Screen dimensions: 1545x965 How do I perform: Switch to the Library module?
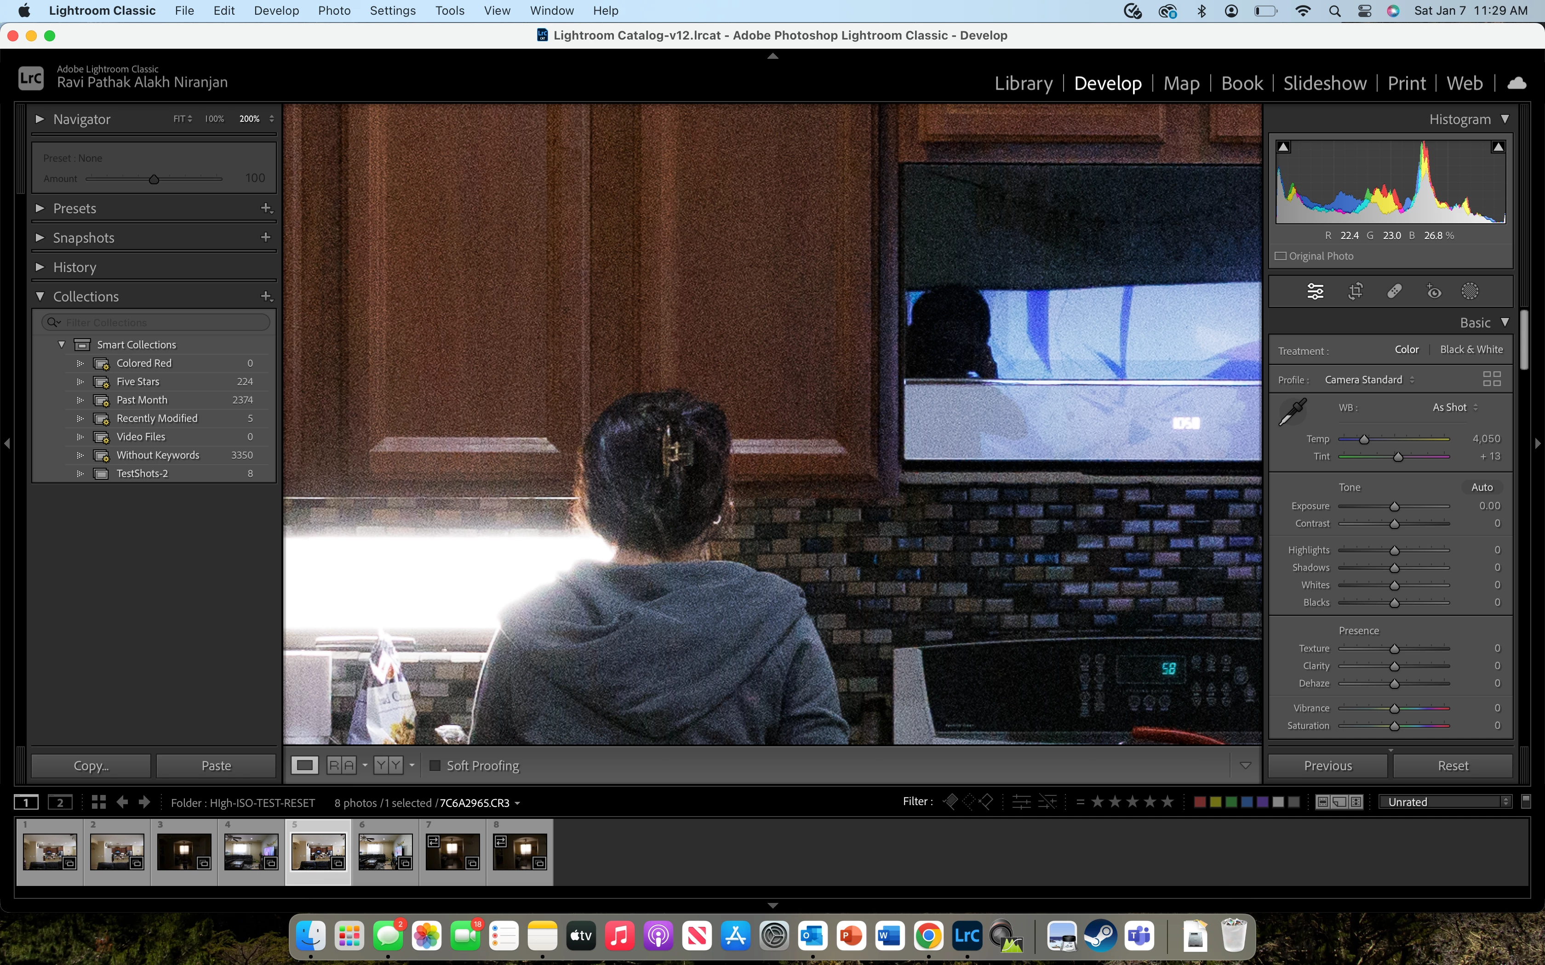pyautogui.click(x=1024, y=84)
